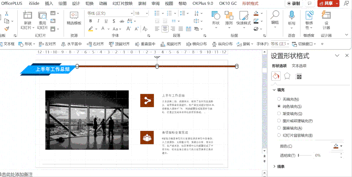Click the 新建幻灯片 icon
Screen dimensions: 352x177
(27, 15)
